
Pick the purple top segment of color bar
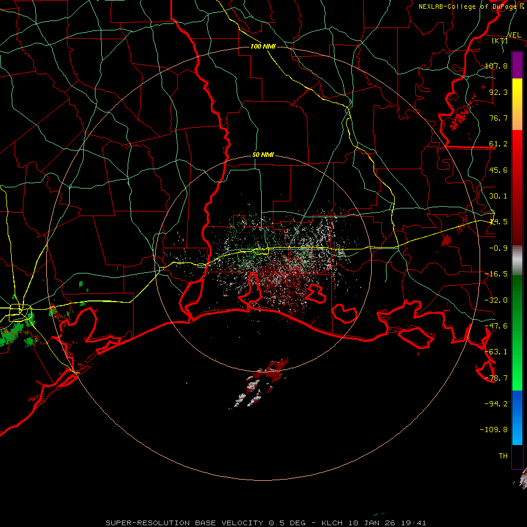coord(517,65)
